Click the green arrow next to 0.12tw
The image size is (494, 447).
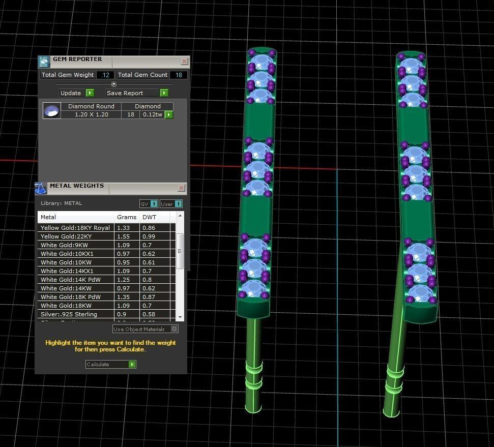[169, 115]
